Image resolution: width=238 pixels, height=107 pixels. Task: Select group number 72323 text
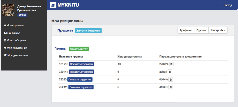point(63,79)
